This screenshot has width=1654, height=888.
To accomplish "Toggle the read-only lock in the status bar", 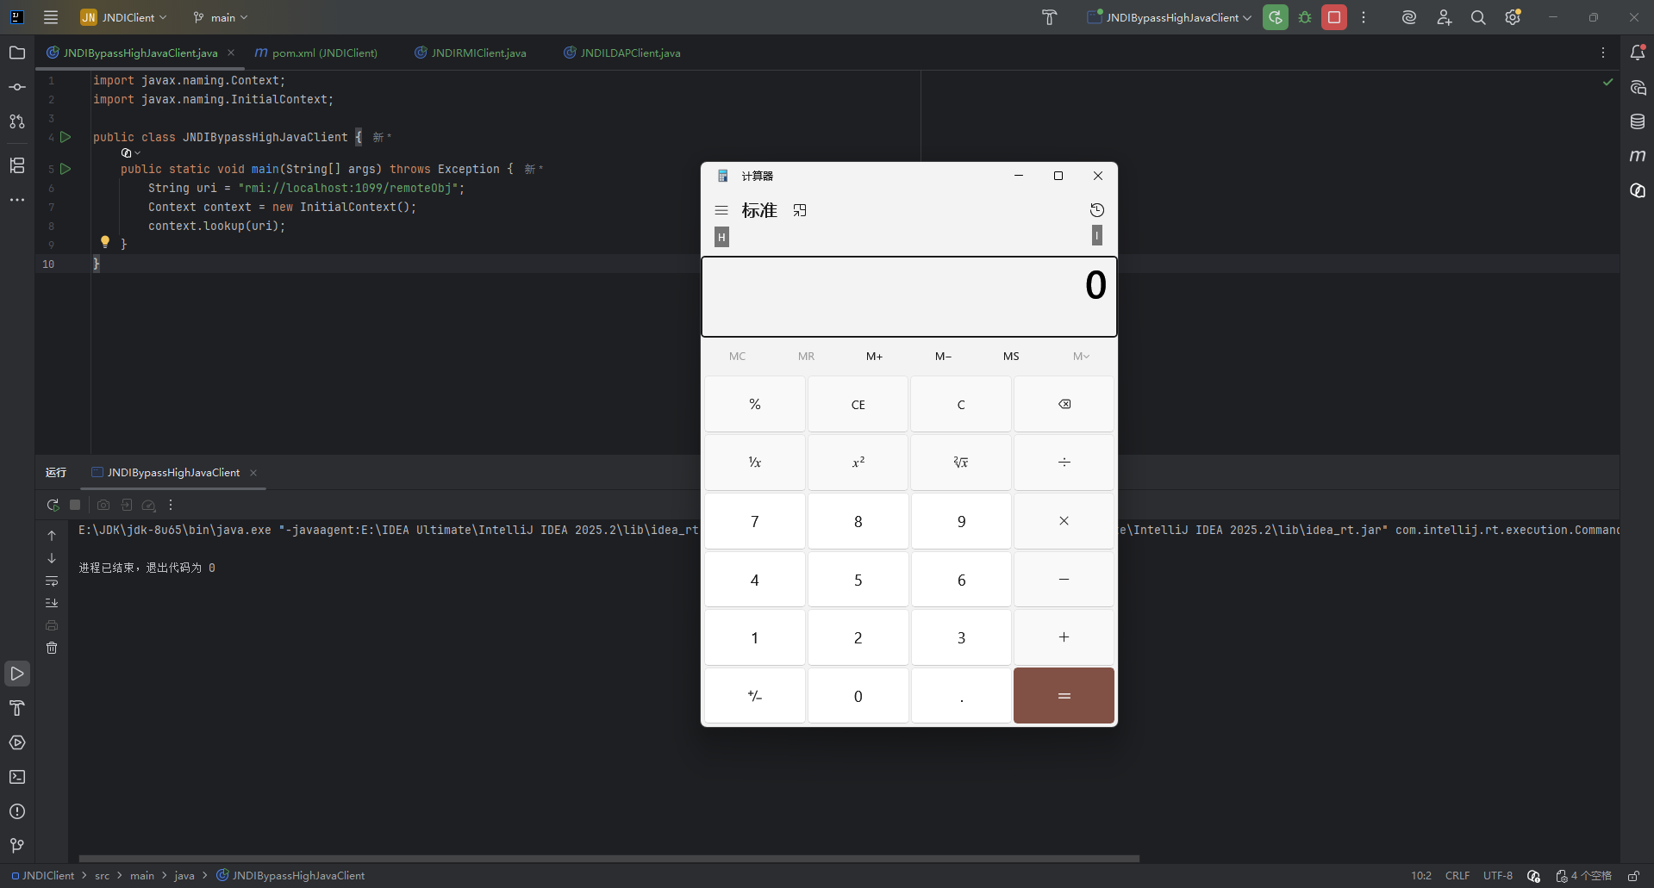I will 1633,876.
